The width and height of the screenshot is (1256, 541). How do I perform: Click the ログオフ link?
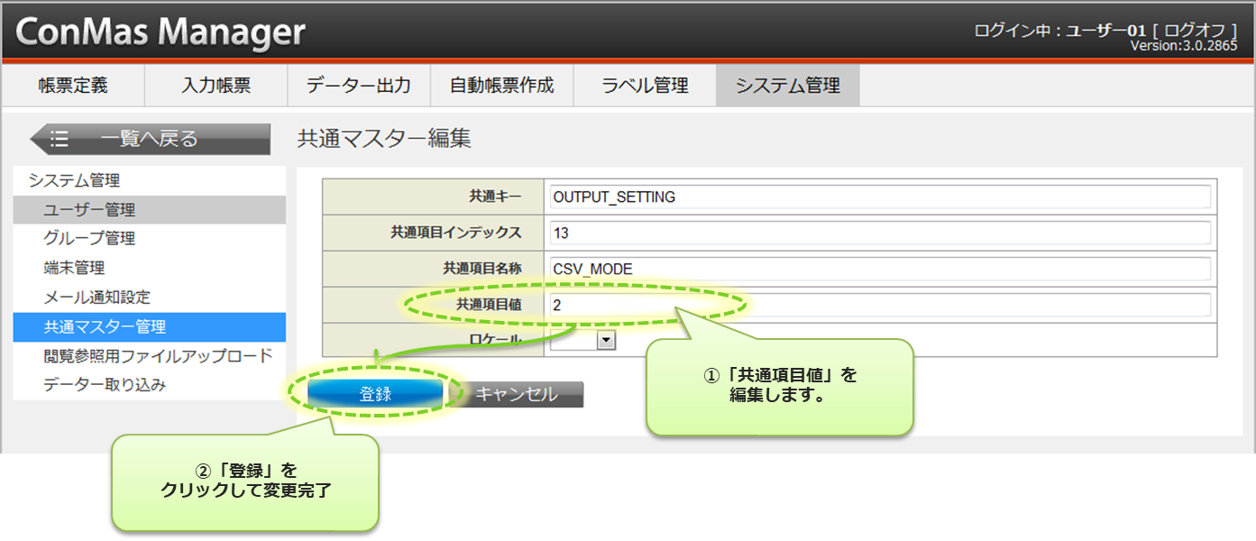pos(1195,31)
